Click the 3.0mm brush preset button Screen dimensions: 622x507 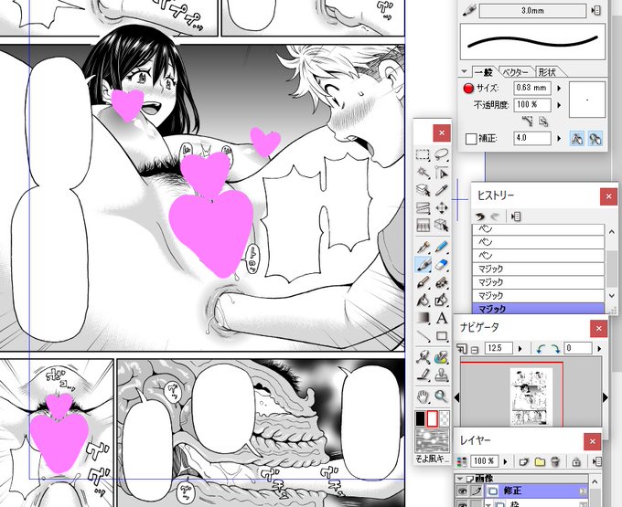[x=532, y=11]
